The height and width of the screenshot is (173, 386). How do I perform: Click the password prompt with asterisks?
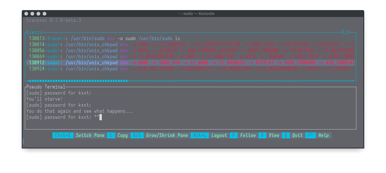click(64, 117)
